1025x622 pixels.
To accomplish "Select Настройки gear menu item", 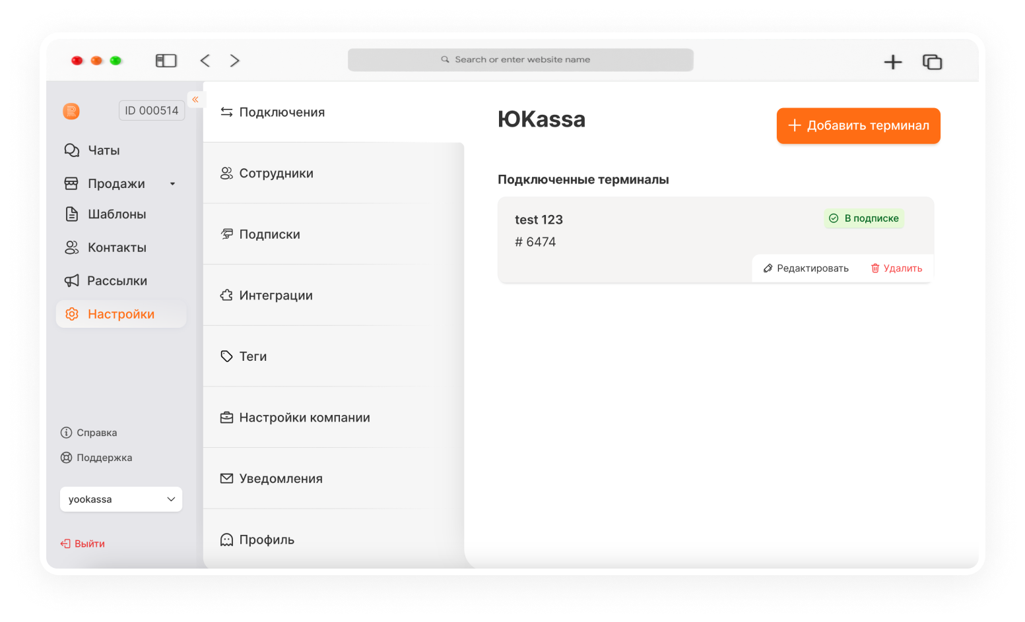I will [121, 315].
